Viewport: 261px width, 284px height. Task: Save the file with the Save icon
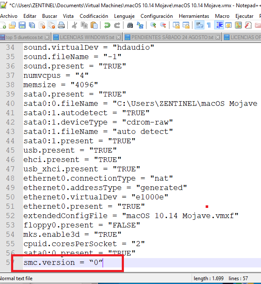point(22,26)
